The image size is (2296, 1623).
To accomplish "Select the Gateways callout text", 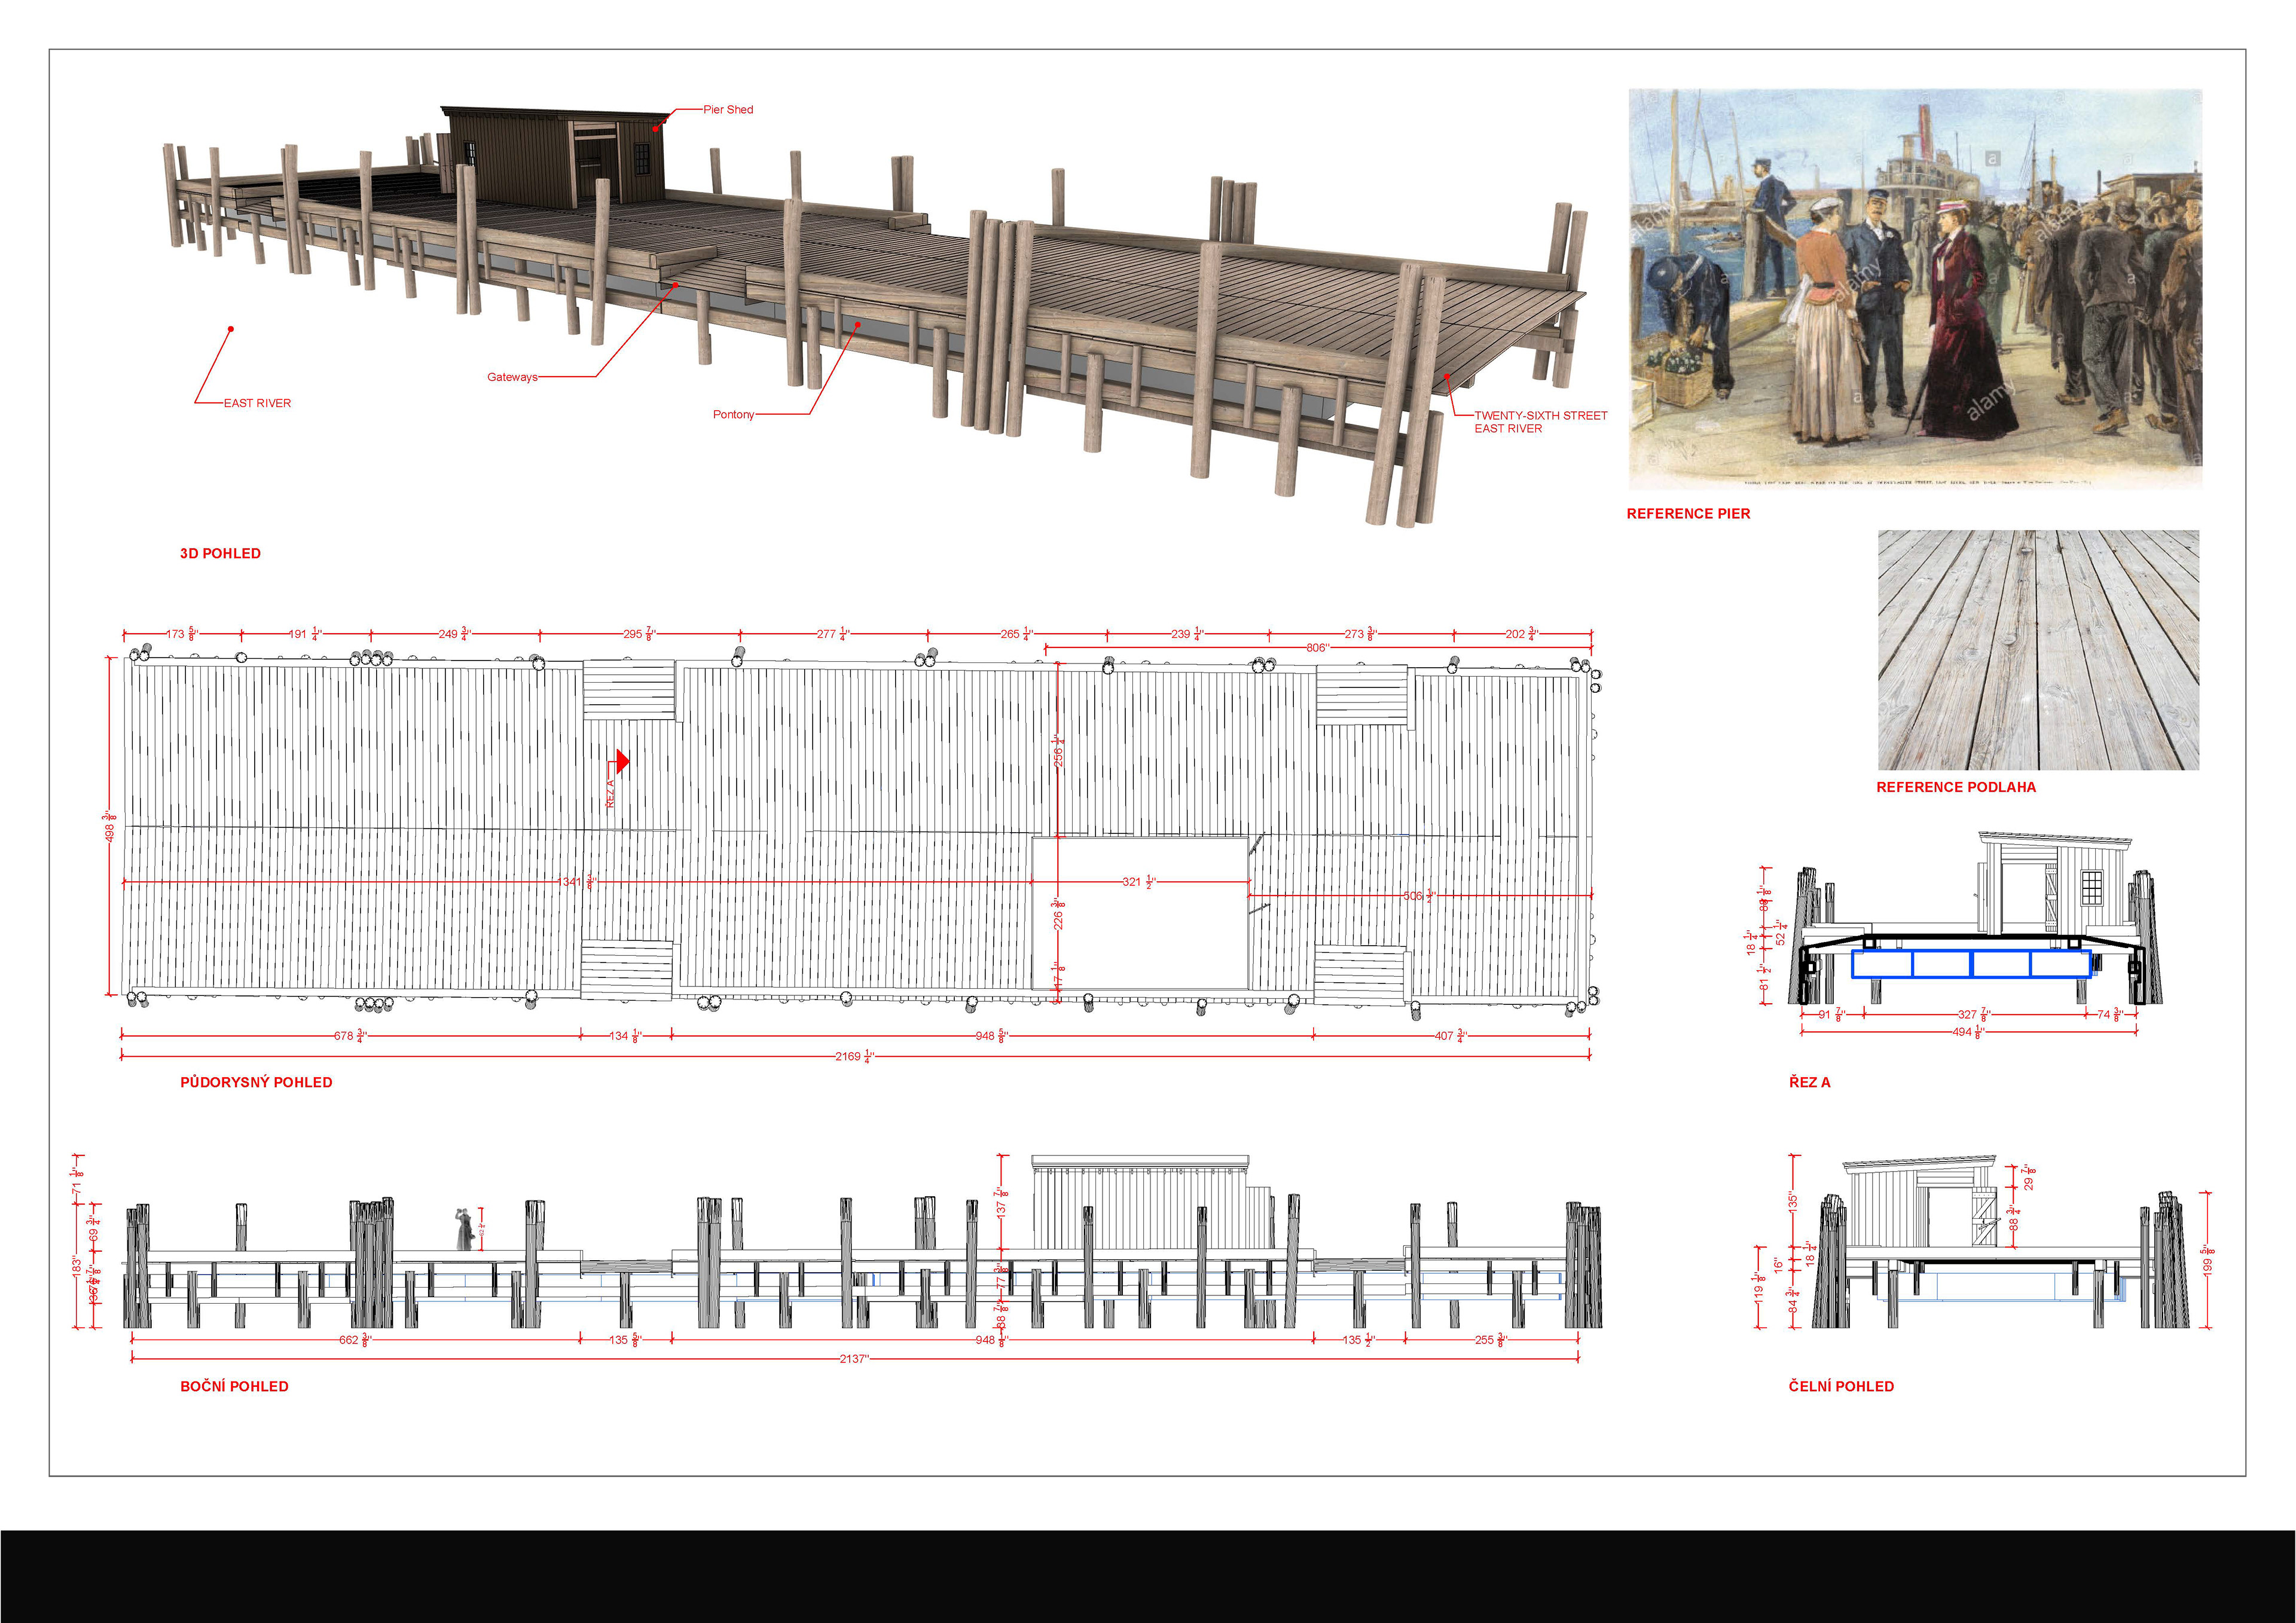I will [512, 377].
